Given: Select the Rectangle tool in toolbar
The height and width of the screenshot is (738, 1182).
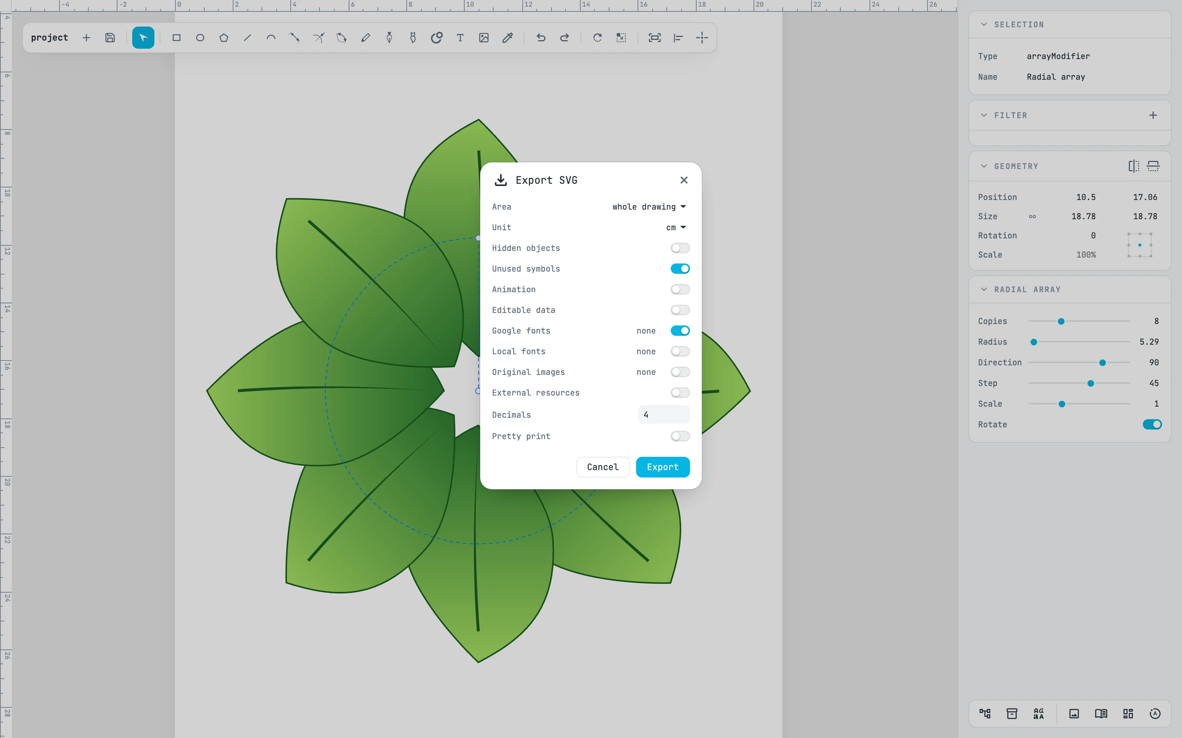Looking at the screenshot, I should click(176, 38).
